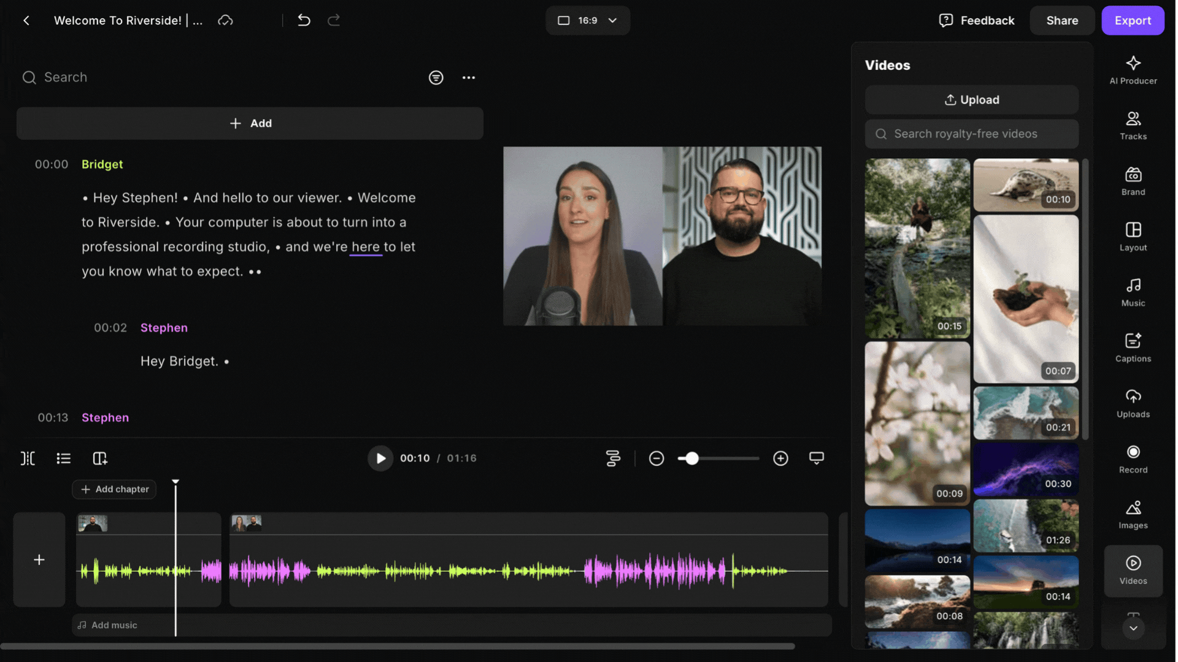Switch to the Music sidebar tab
Screen dimensions: 1178x662
[1133, 292]
